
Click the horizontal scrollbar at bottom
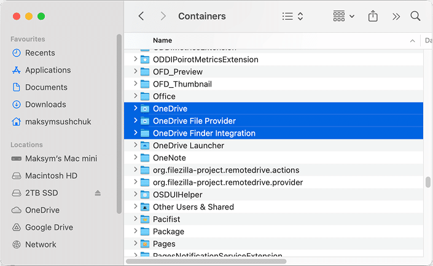206,261
